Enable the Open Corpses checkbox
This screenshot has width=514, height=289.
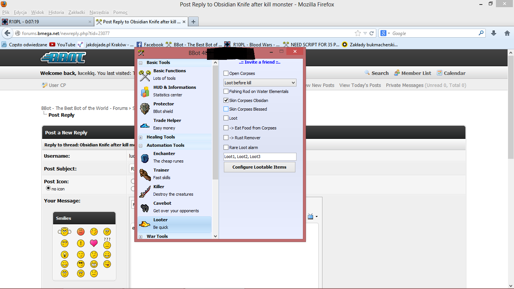226,73
